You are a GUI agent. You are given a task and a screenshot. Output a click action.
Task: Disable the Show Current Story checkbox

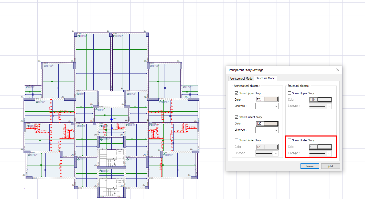click(237, 117)
